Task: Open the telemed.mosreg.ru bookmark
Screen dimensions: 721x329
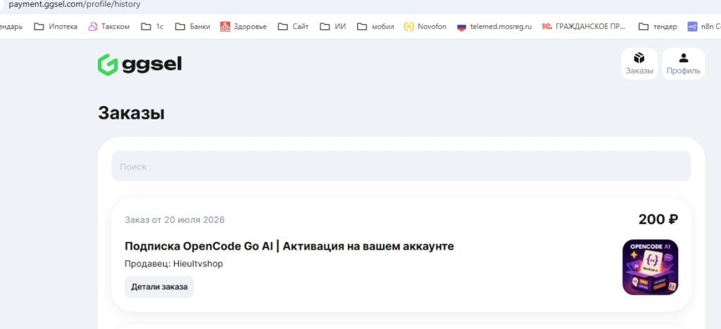Action: tap(494, 27)
